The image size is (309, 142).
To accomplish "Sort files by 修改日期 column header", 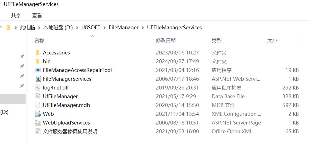I will (166, 40).
